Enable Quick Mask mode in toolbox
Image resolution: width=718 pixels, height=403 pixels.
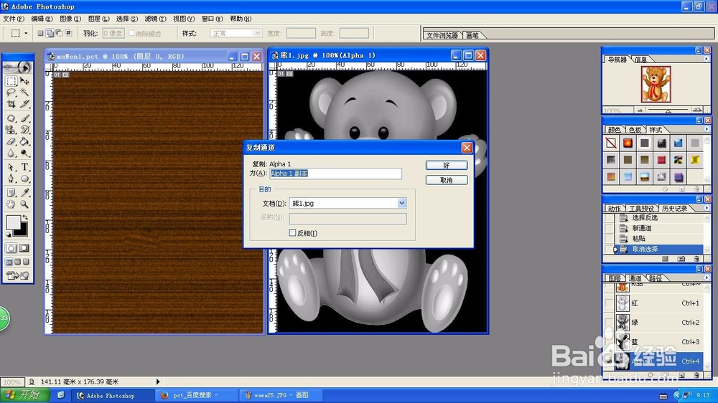pos(24,248)
